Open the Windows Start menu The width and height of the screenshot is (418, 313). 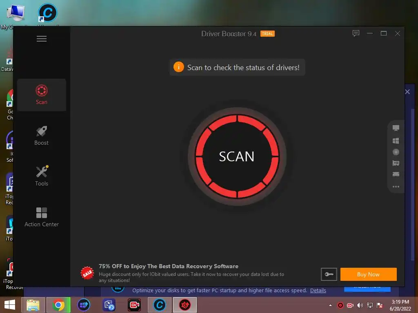[10, 305]
